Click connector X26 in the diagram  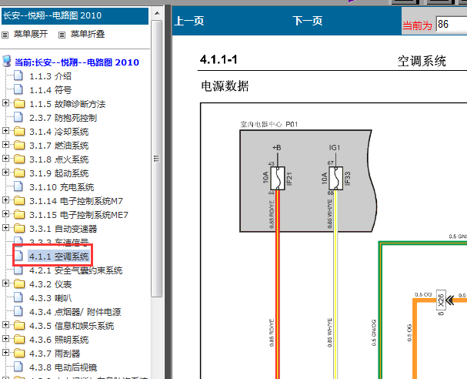pos(441,300)
